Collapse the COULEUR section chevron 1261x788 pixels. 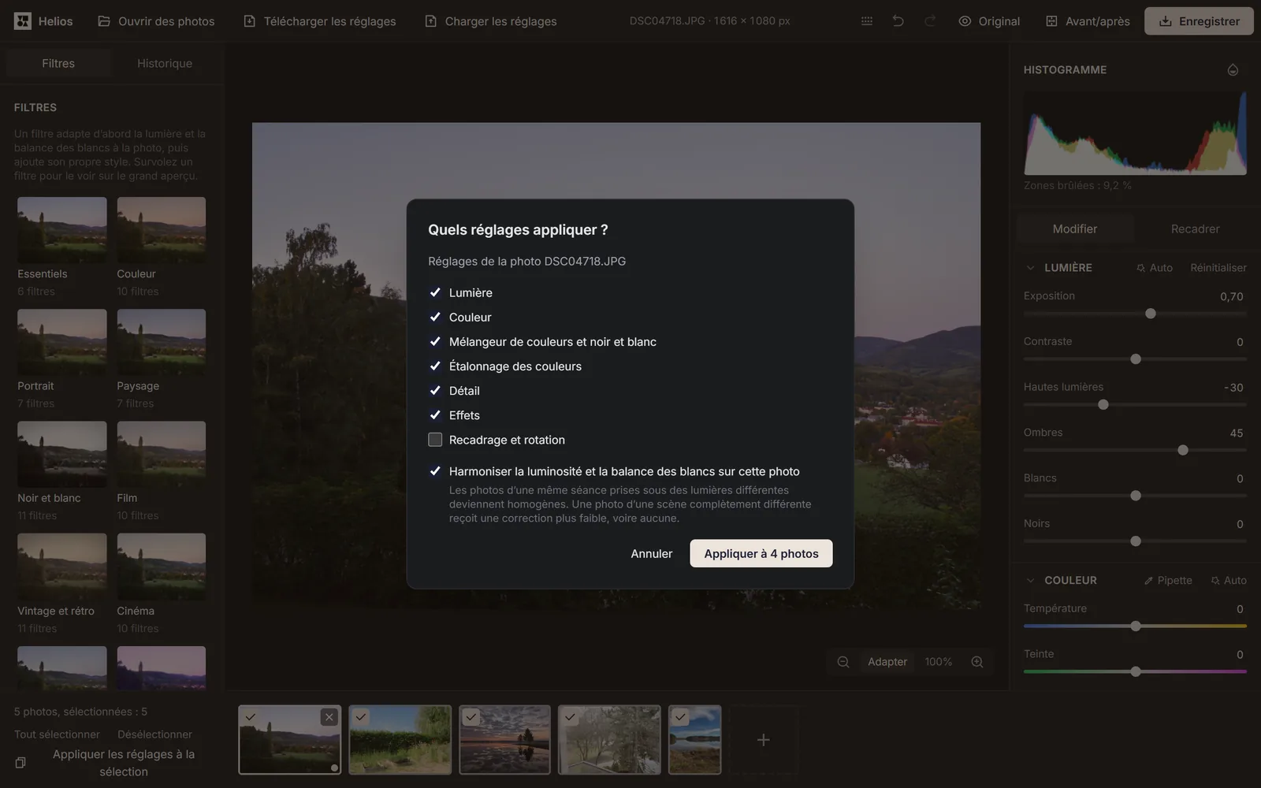click(1030, 580)
